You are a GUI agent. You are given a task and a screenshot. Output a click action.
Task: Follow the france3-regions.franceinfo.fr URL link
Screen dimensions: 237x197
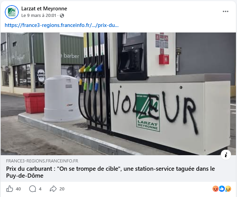[62, 25]
